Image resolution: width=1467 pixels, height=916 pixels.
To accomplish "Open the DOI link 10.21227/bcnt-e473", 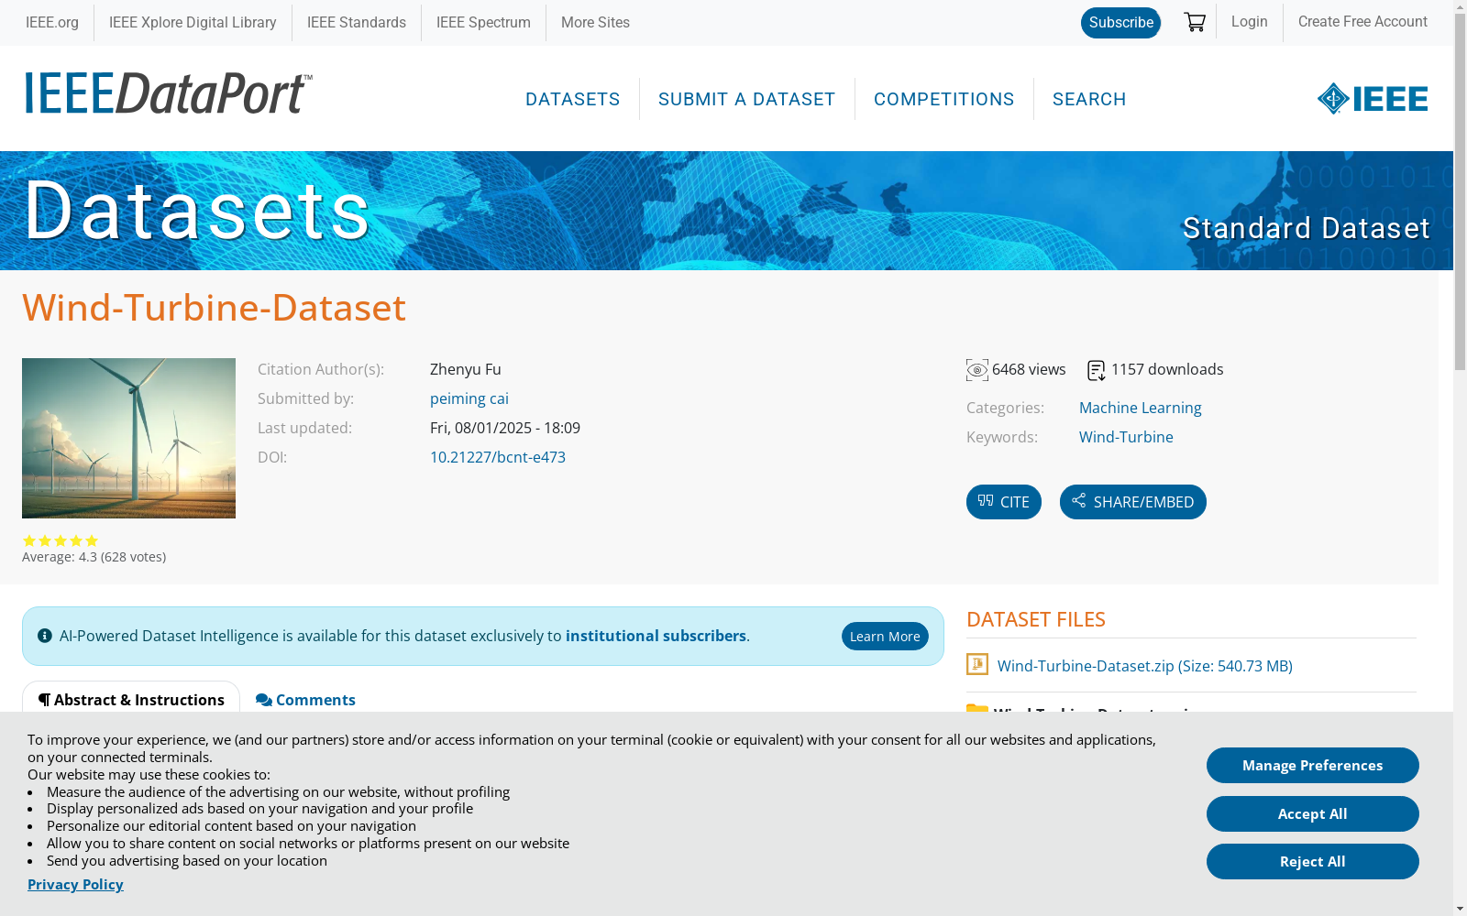I will (498, 457).
